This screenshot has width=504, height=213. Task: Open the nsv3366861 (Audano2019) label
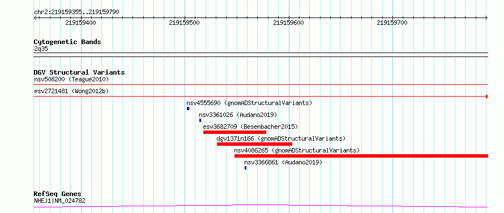tap(283, 162)
